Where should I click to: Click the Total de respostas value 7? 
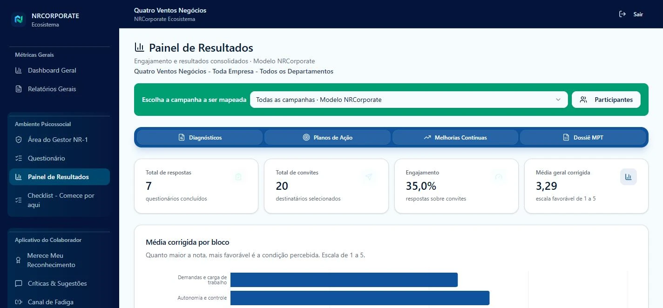tap(149, 186)
